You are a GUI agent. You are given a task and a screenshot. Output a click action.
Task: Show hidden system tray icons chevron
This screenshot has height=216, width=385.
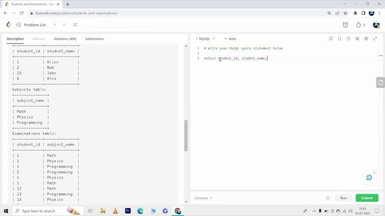(x=314, y=211)
